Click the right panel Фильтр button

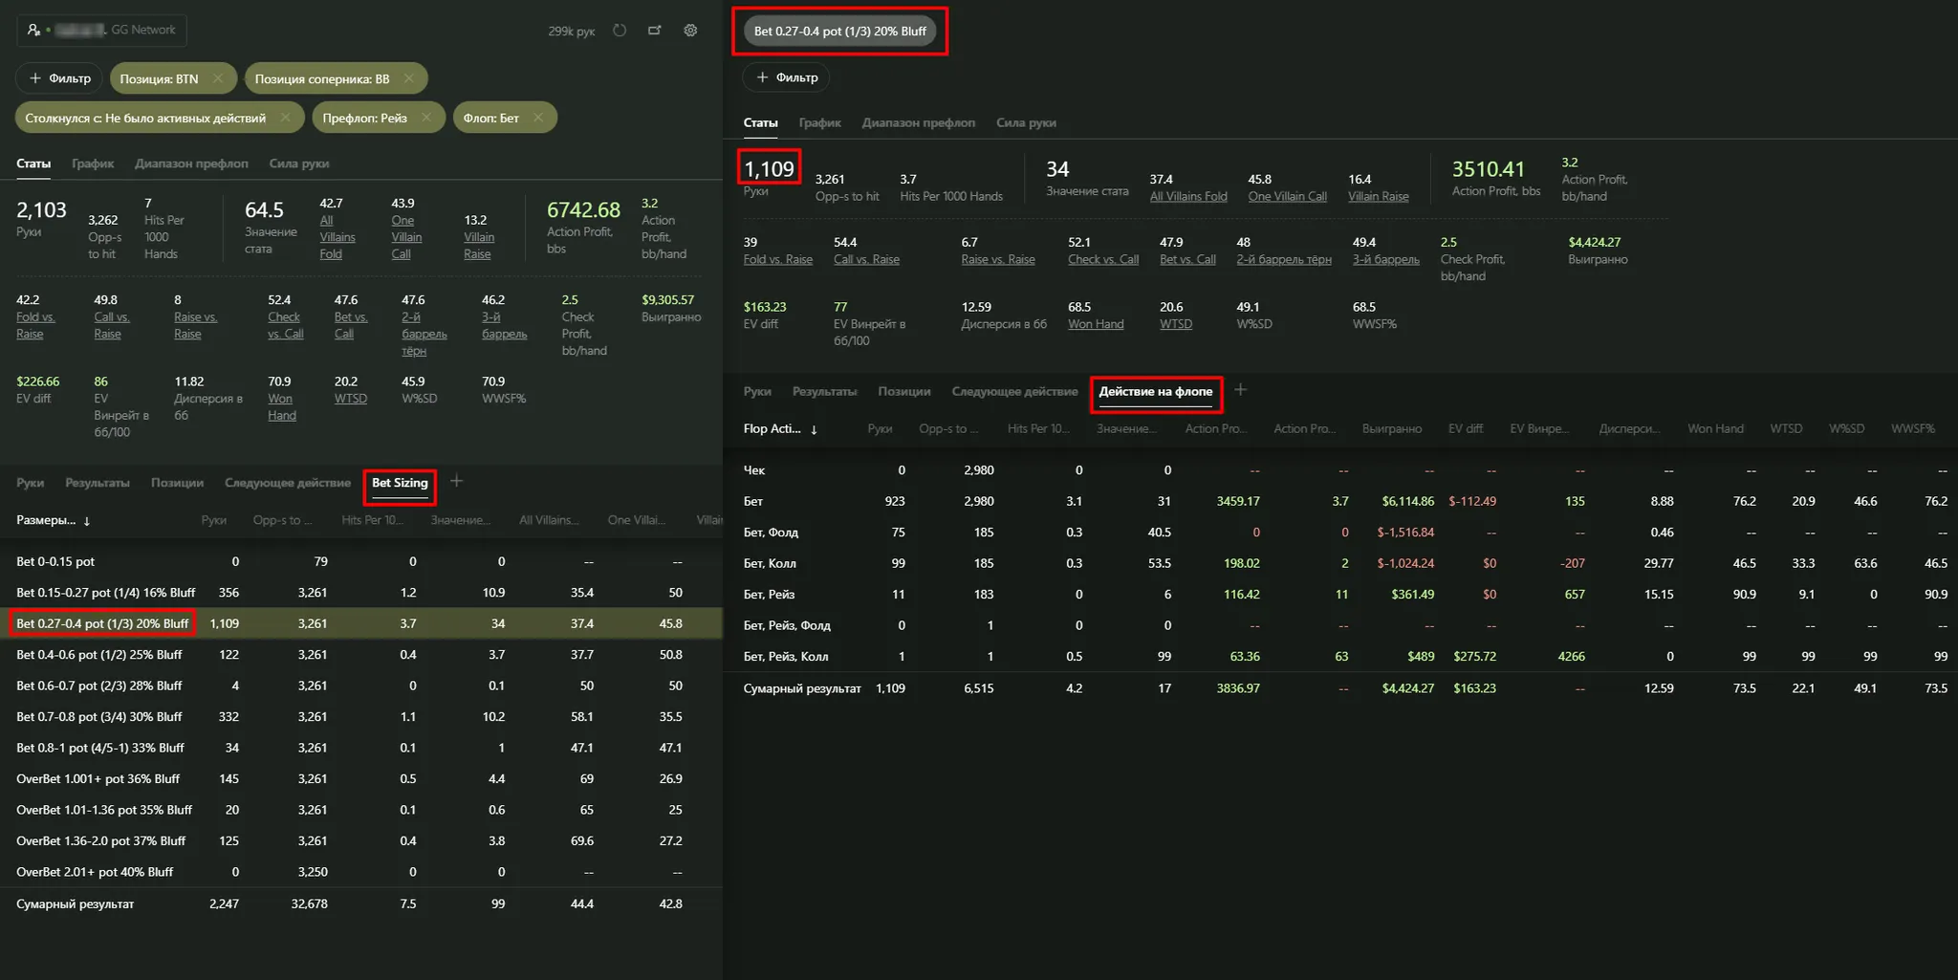(787, 77)
